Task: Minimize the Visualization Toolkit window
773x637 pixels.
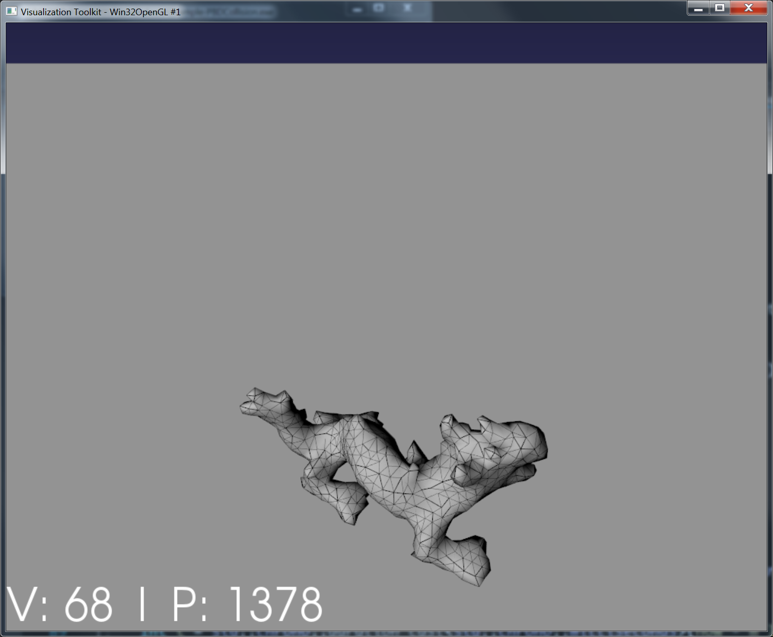Action: [x=698, y=8]
